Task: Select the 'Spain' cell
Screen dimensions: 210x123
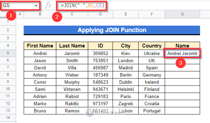Action: (x=152, y=68)
